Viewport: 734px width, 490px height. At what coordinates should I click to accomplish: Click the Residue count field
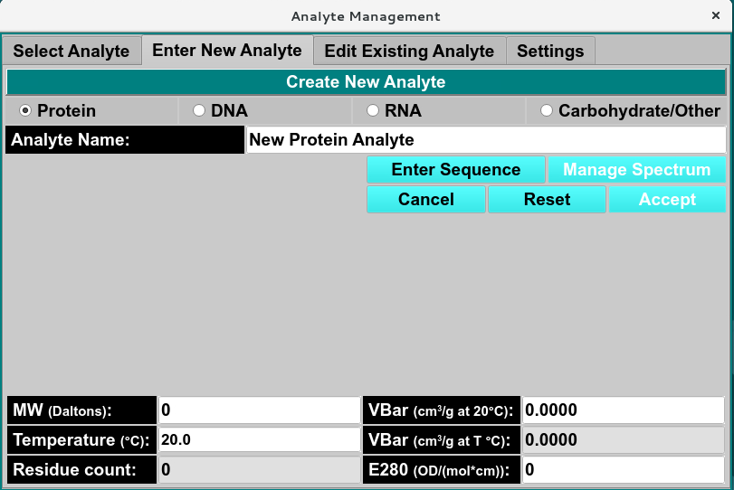259,470
